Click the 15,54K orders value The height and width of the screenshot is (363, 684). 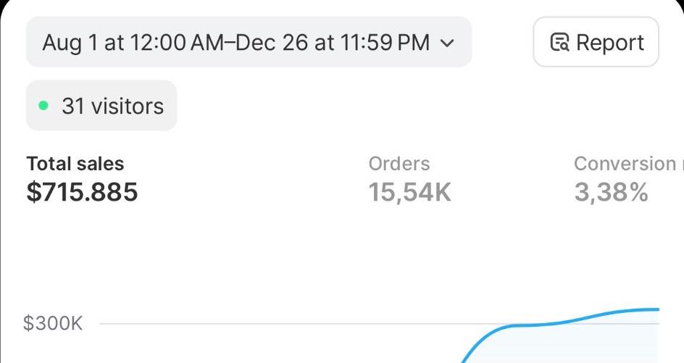pos(409,192)
